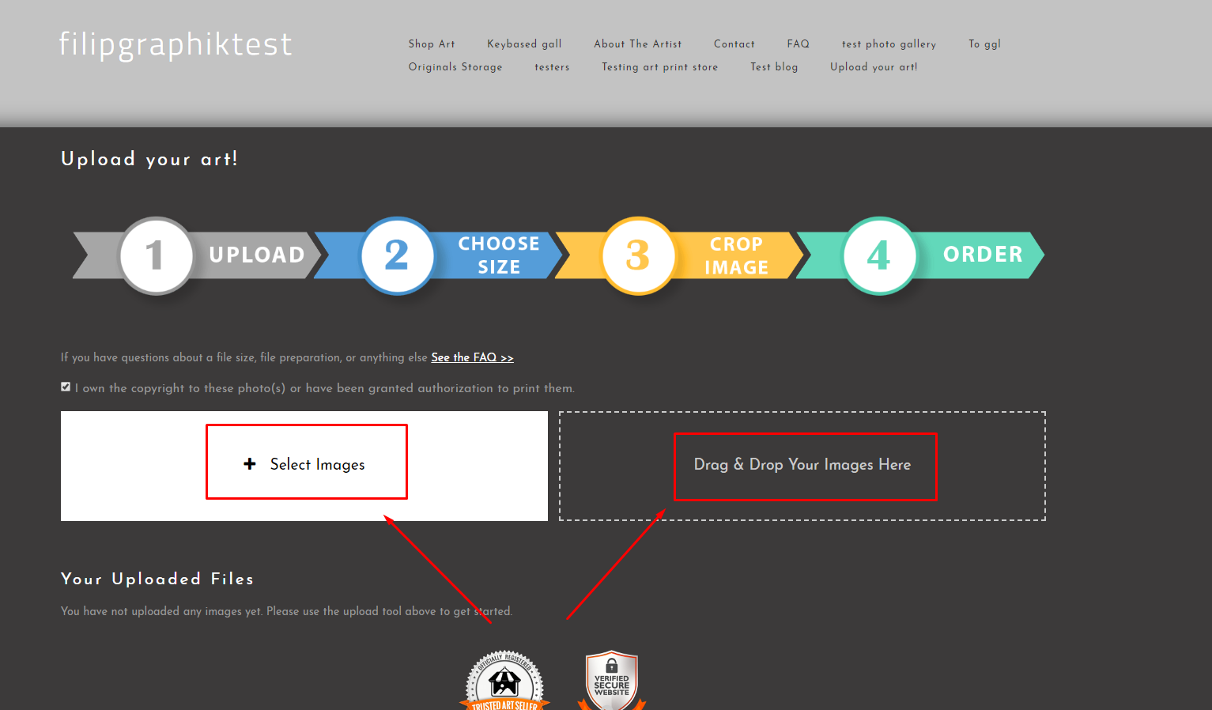Open FAQ in the navigation bar
The height and width of the screenshot is (710, 1212).
798,44
